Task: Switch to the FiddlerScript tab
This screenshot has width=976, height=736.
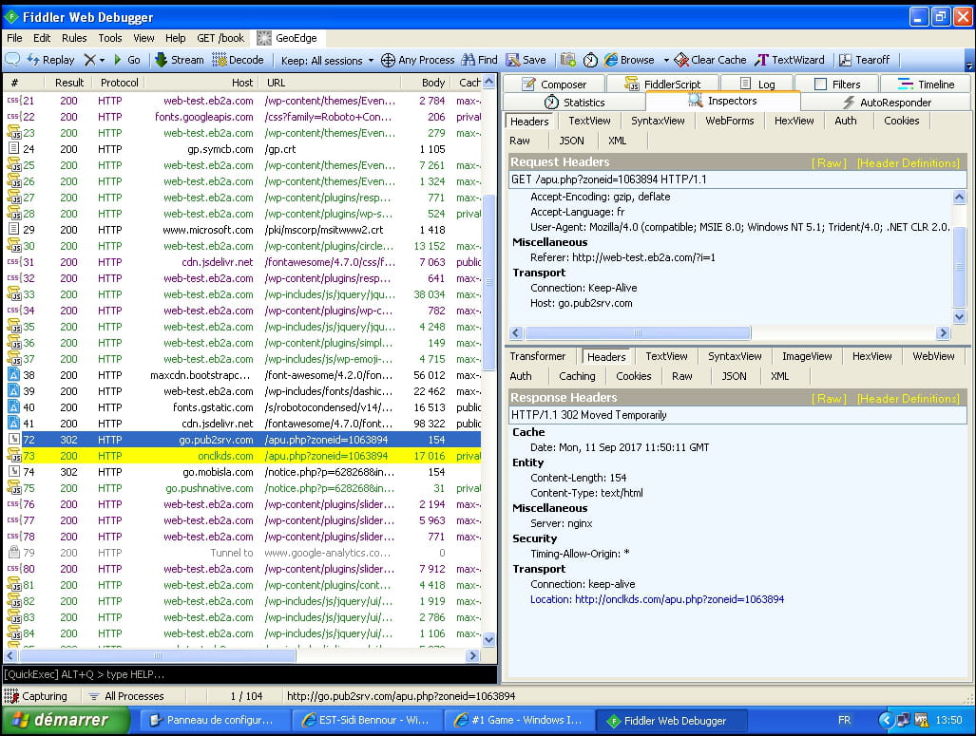Action: point(662,84)
